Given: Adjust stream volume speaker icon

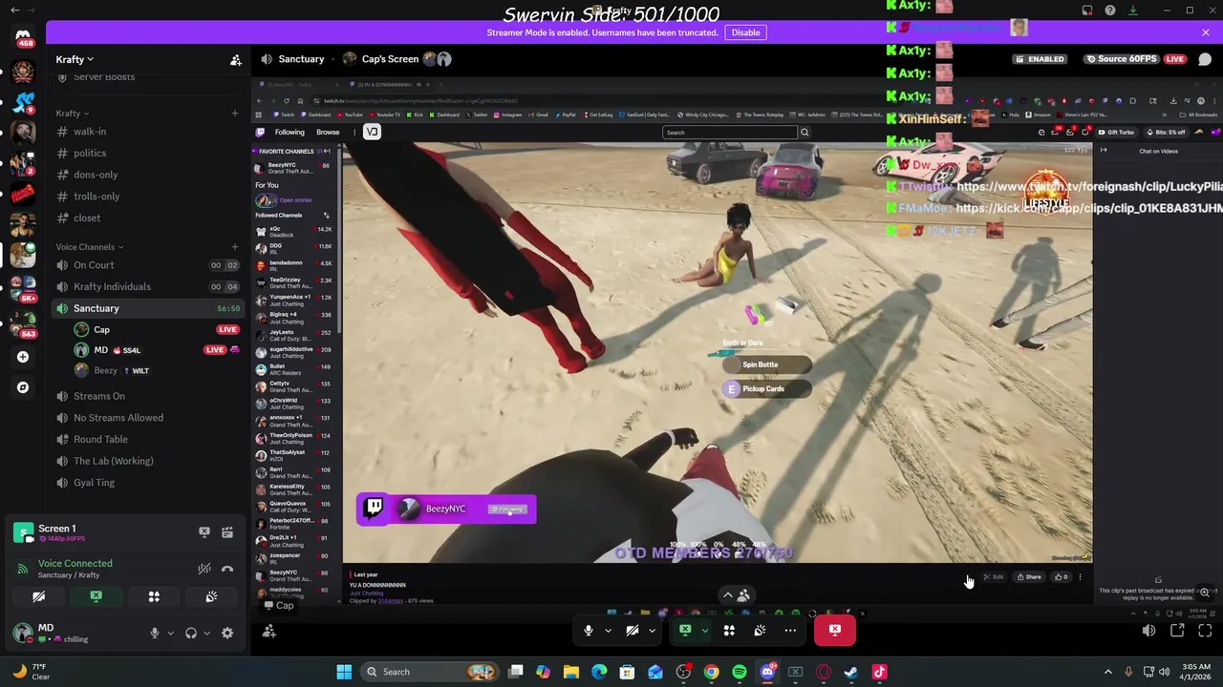Looking at the screenshot, I should 1148,631.
